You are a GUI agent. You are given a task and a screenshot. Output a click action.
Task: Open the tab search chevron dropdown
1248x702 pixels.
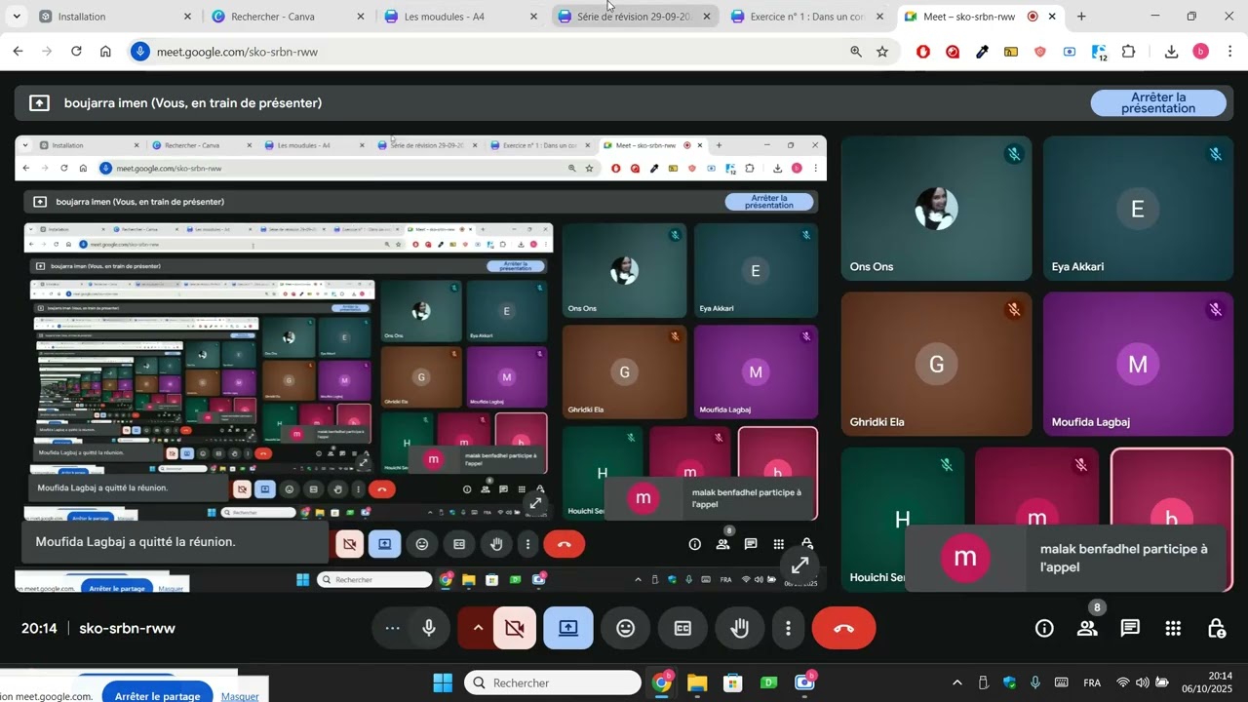17,17
